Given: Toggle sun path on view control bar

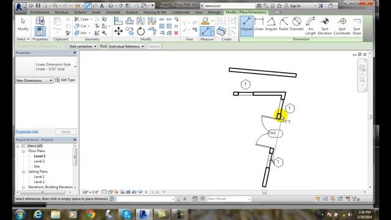Looking at the screenshot, I should pos(116,192).
